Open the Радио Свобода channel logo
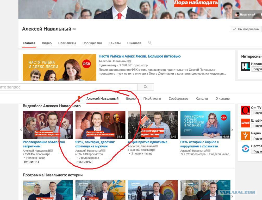This screenshot has height=200, width=262. click(245, 136)
